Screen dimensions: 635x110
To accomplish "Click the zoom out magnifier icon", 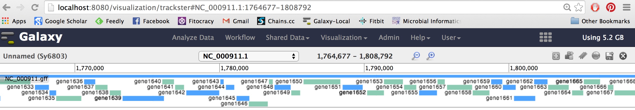I will click(416, 56).
